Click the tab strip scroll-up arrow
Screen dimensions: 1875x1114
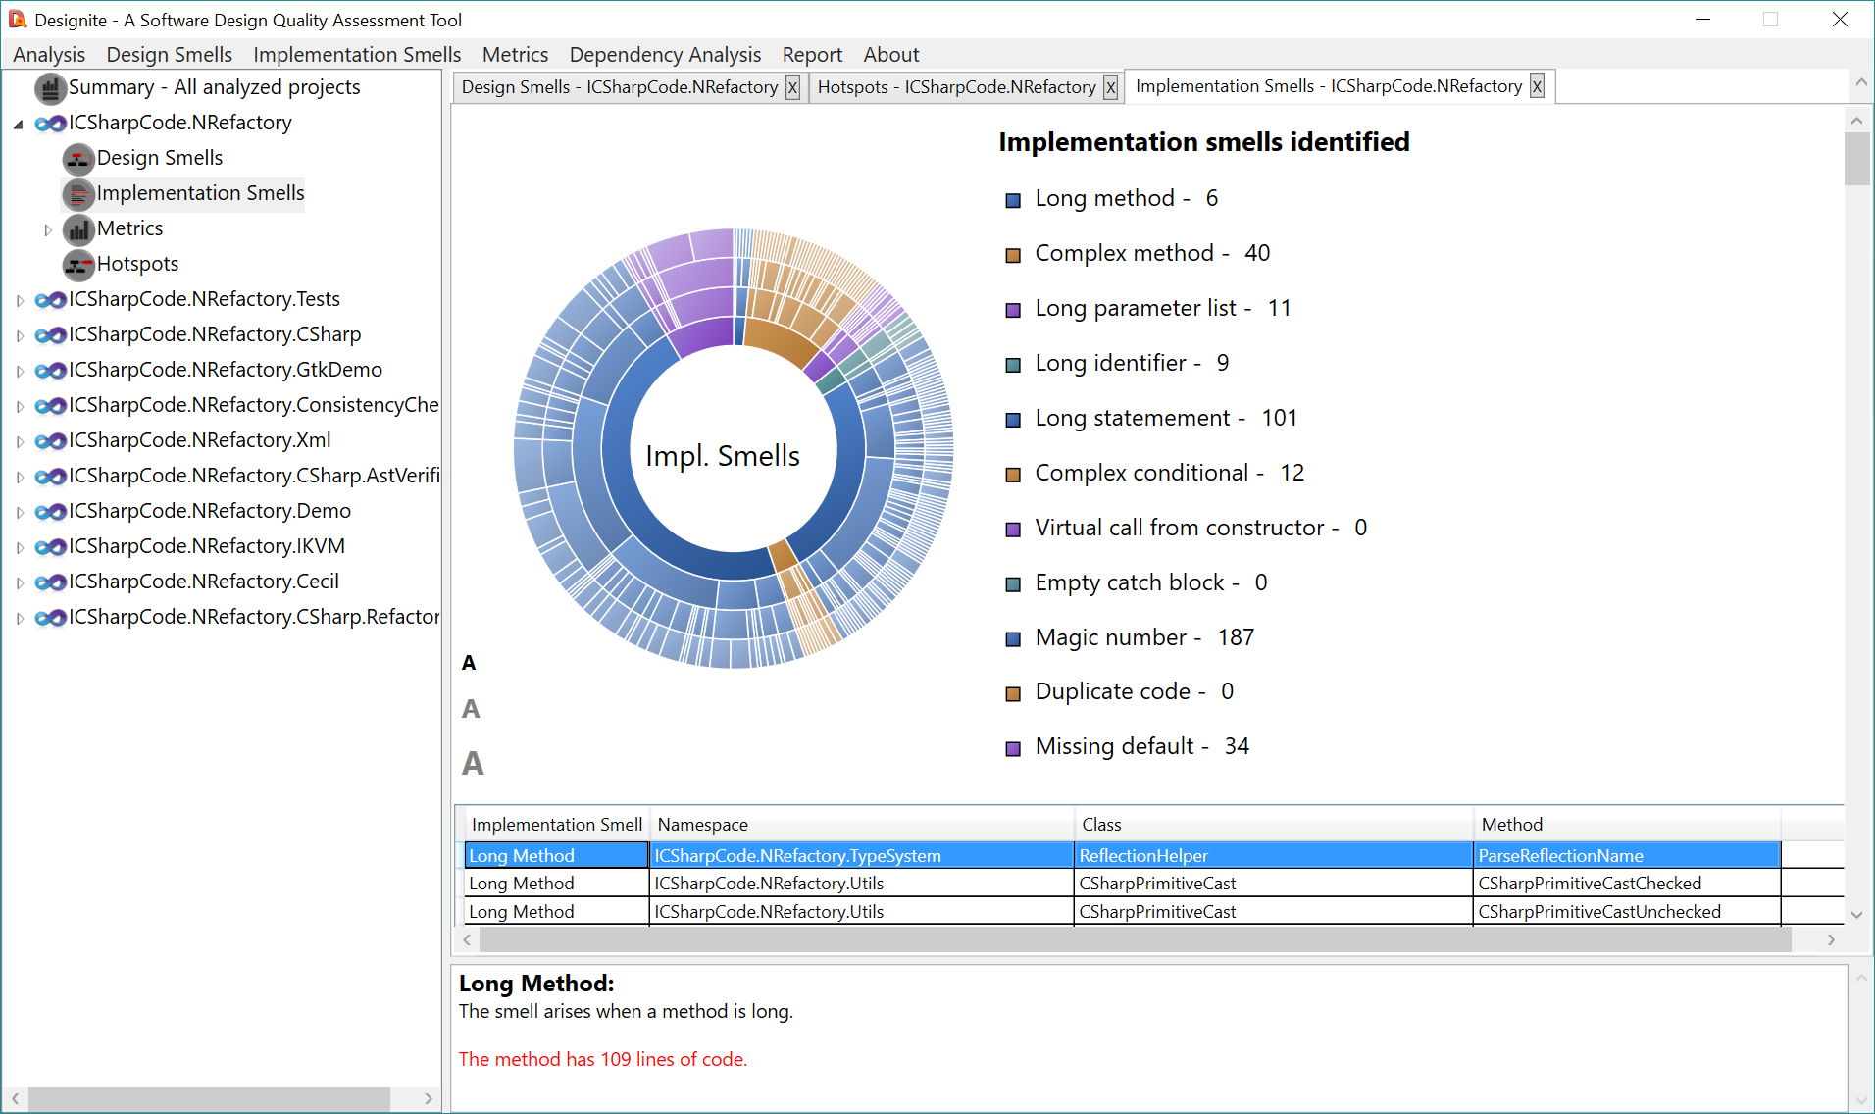coord(1860,85)
